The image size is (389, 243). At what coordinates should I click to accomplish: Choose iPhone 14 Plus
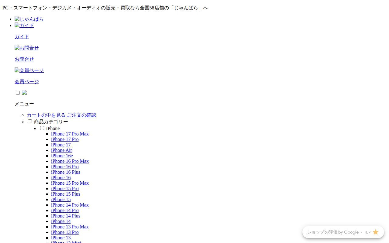coord(66,216)
